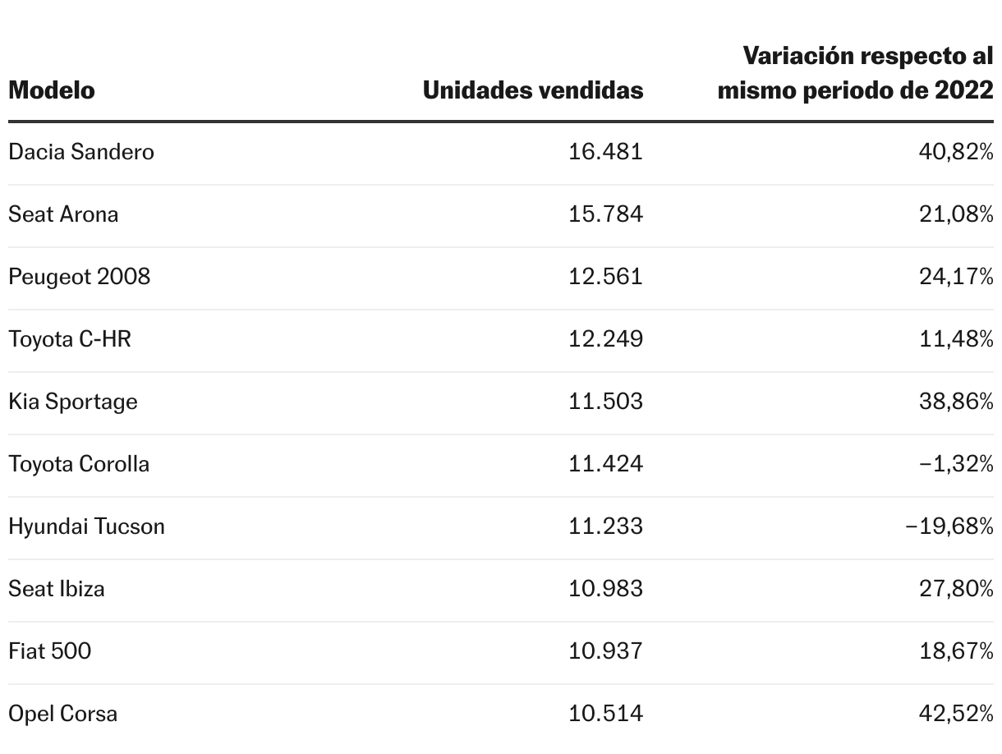Click the Peugeot 2008 row name
This screenshot has height=754, width=1002.
pyautogui.click(x=80, y=277)
